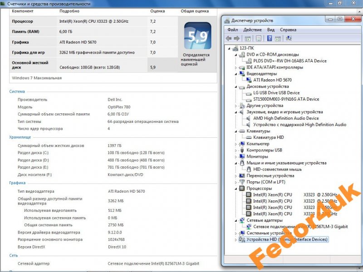
Task: Click the Forward arrow in Device Manager toolbar
Action: pyautogui.click(x=236, y=39)
